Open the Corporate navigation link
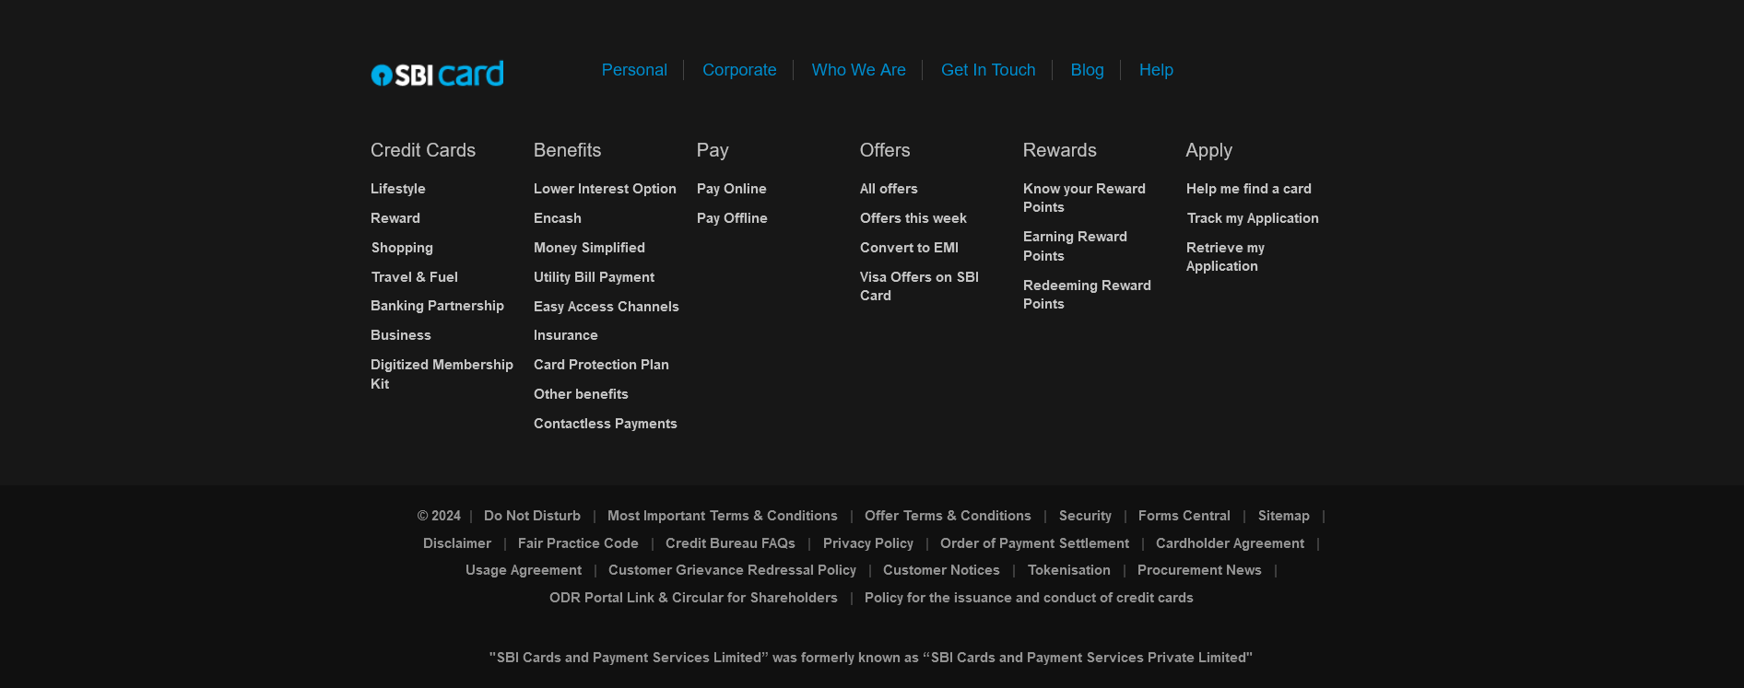 click(739, 70)
